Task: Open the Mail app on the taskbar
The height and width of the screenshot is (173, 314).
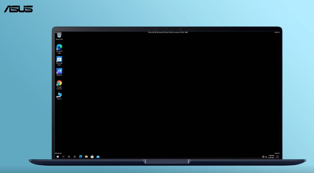Action: [98, 156]
